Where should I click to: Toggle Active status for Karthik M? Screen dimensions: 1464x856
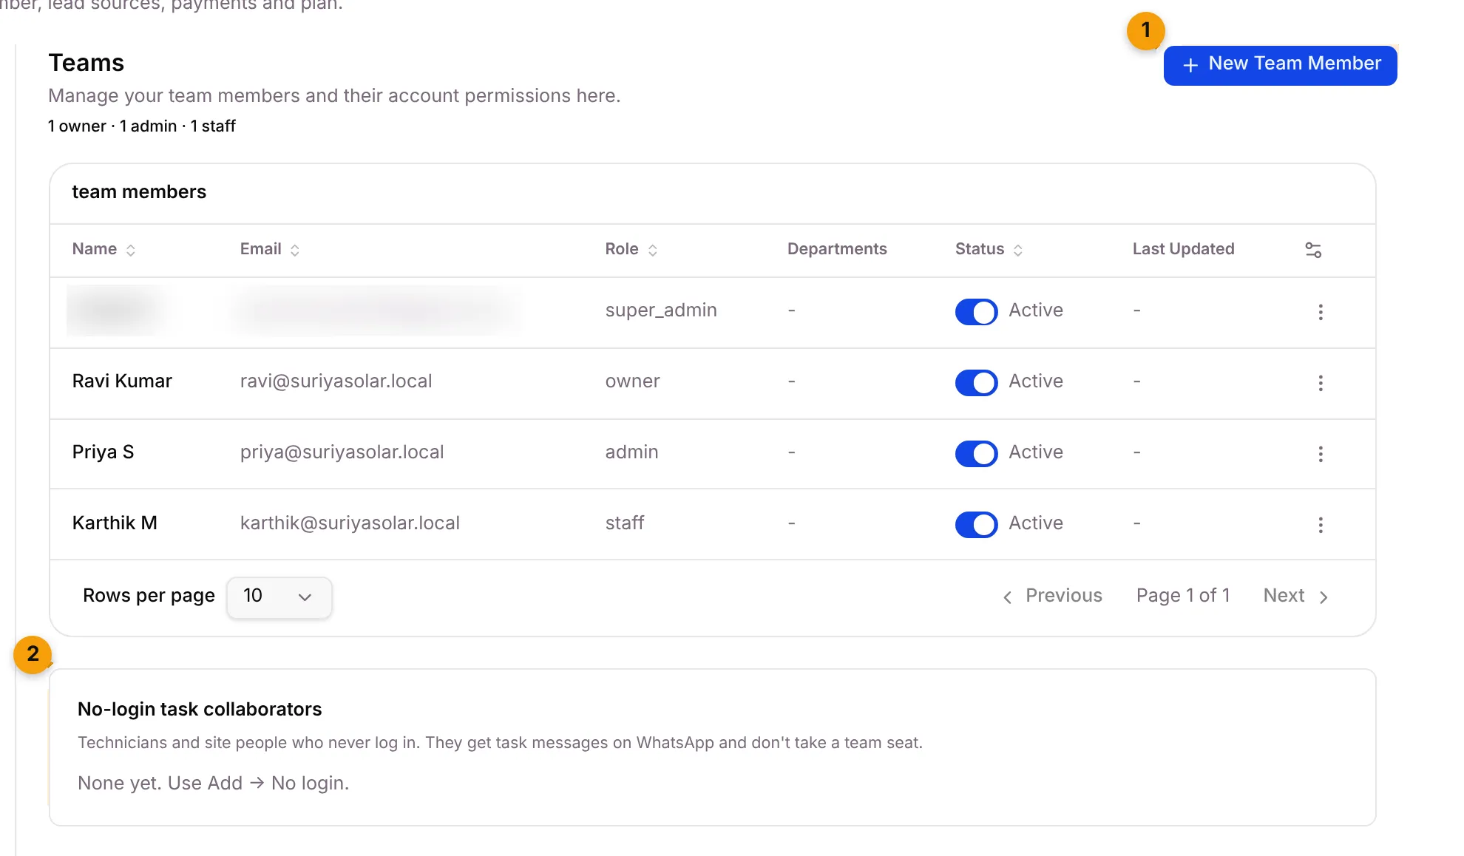976,524
